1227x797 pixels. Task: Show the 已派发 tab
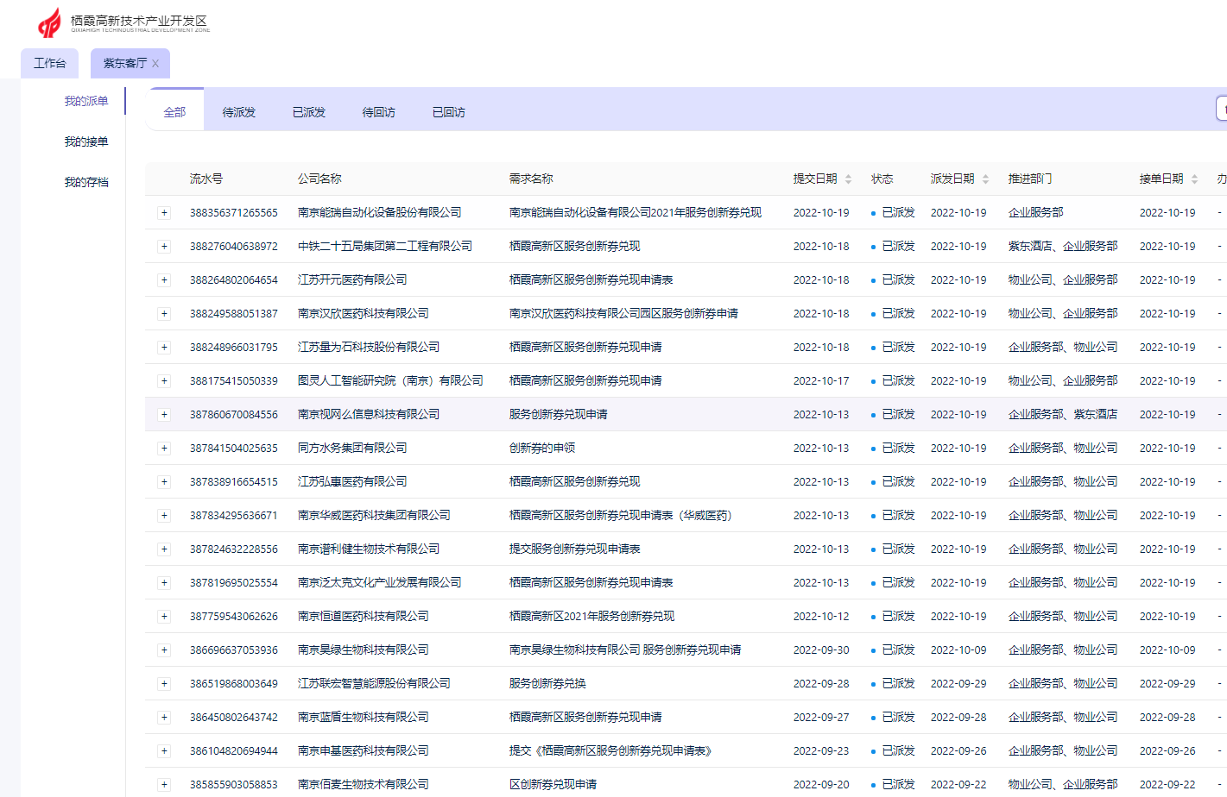pos(309,112)
